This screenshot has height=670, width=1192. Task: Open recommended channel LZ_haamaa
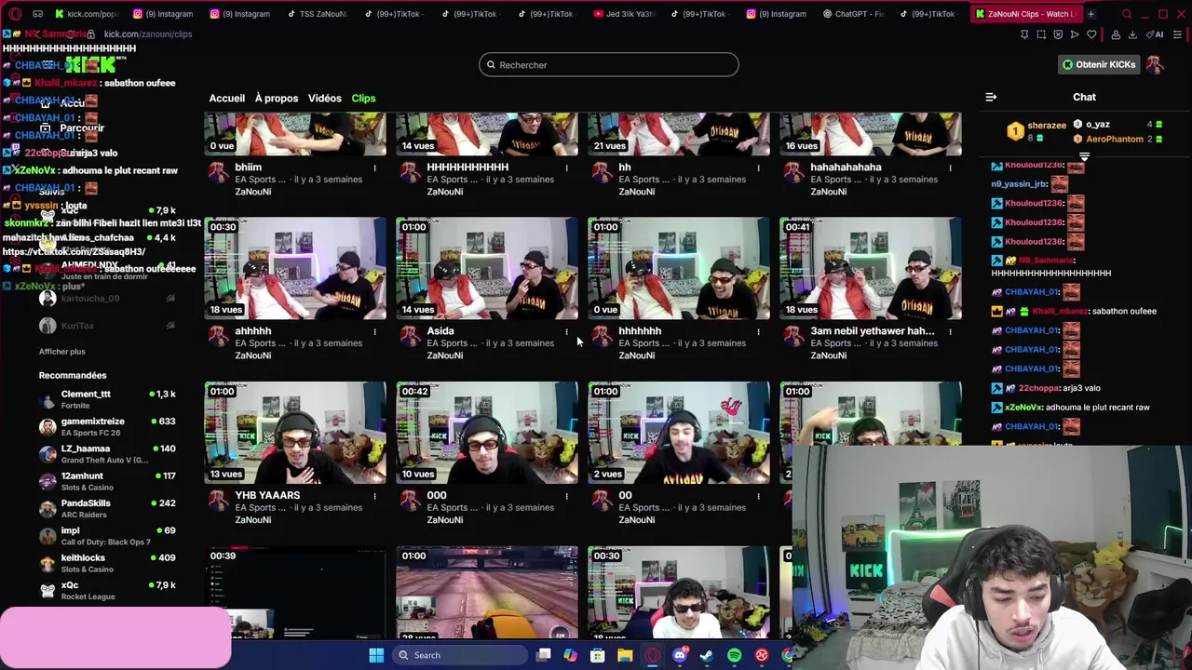pyautogui.click(x=107, y=454)
